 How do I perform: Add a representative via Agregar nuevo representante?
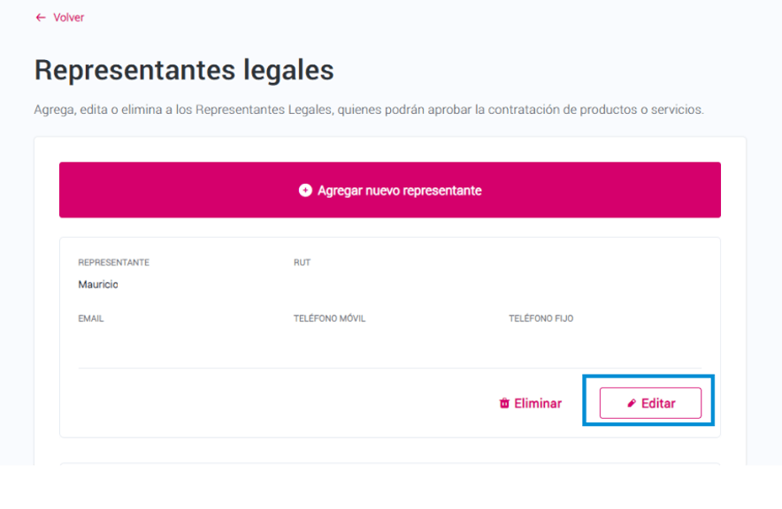pyautogui.click(x=390, y=190)
